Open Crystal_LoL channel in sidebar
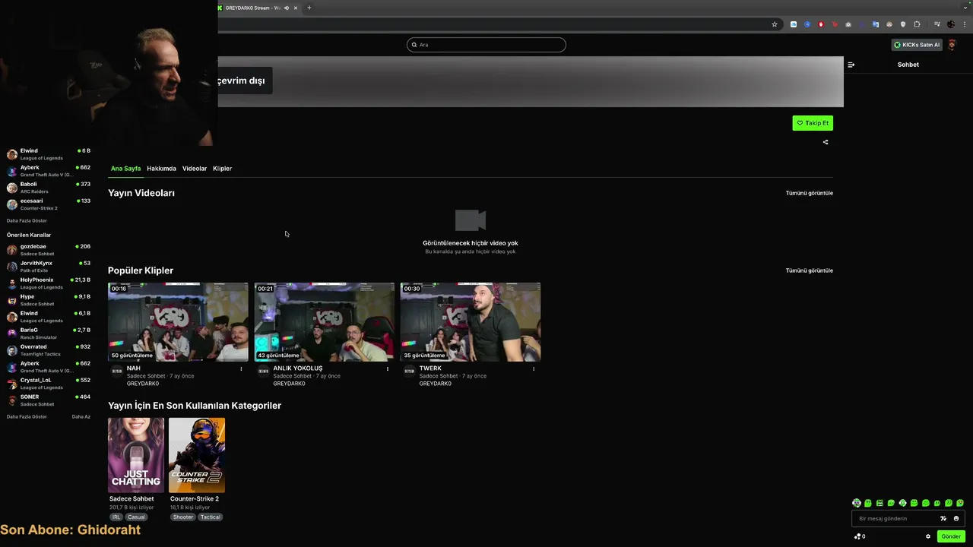Image resolution: width=973 pixels, height=547 pixels. pyautogui.click(x=49, y=384)
